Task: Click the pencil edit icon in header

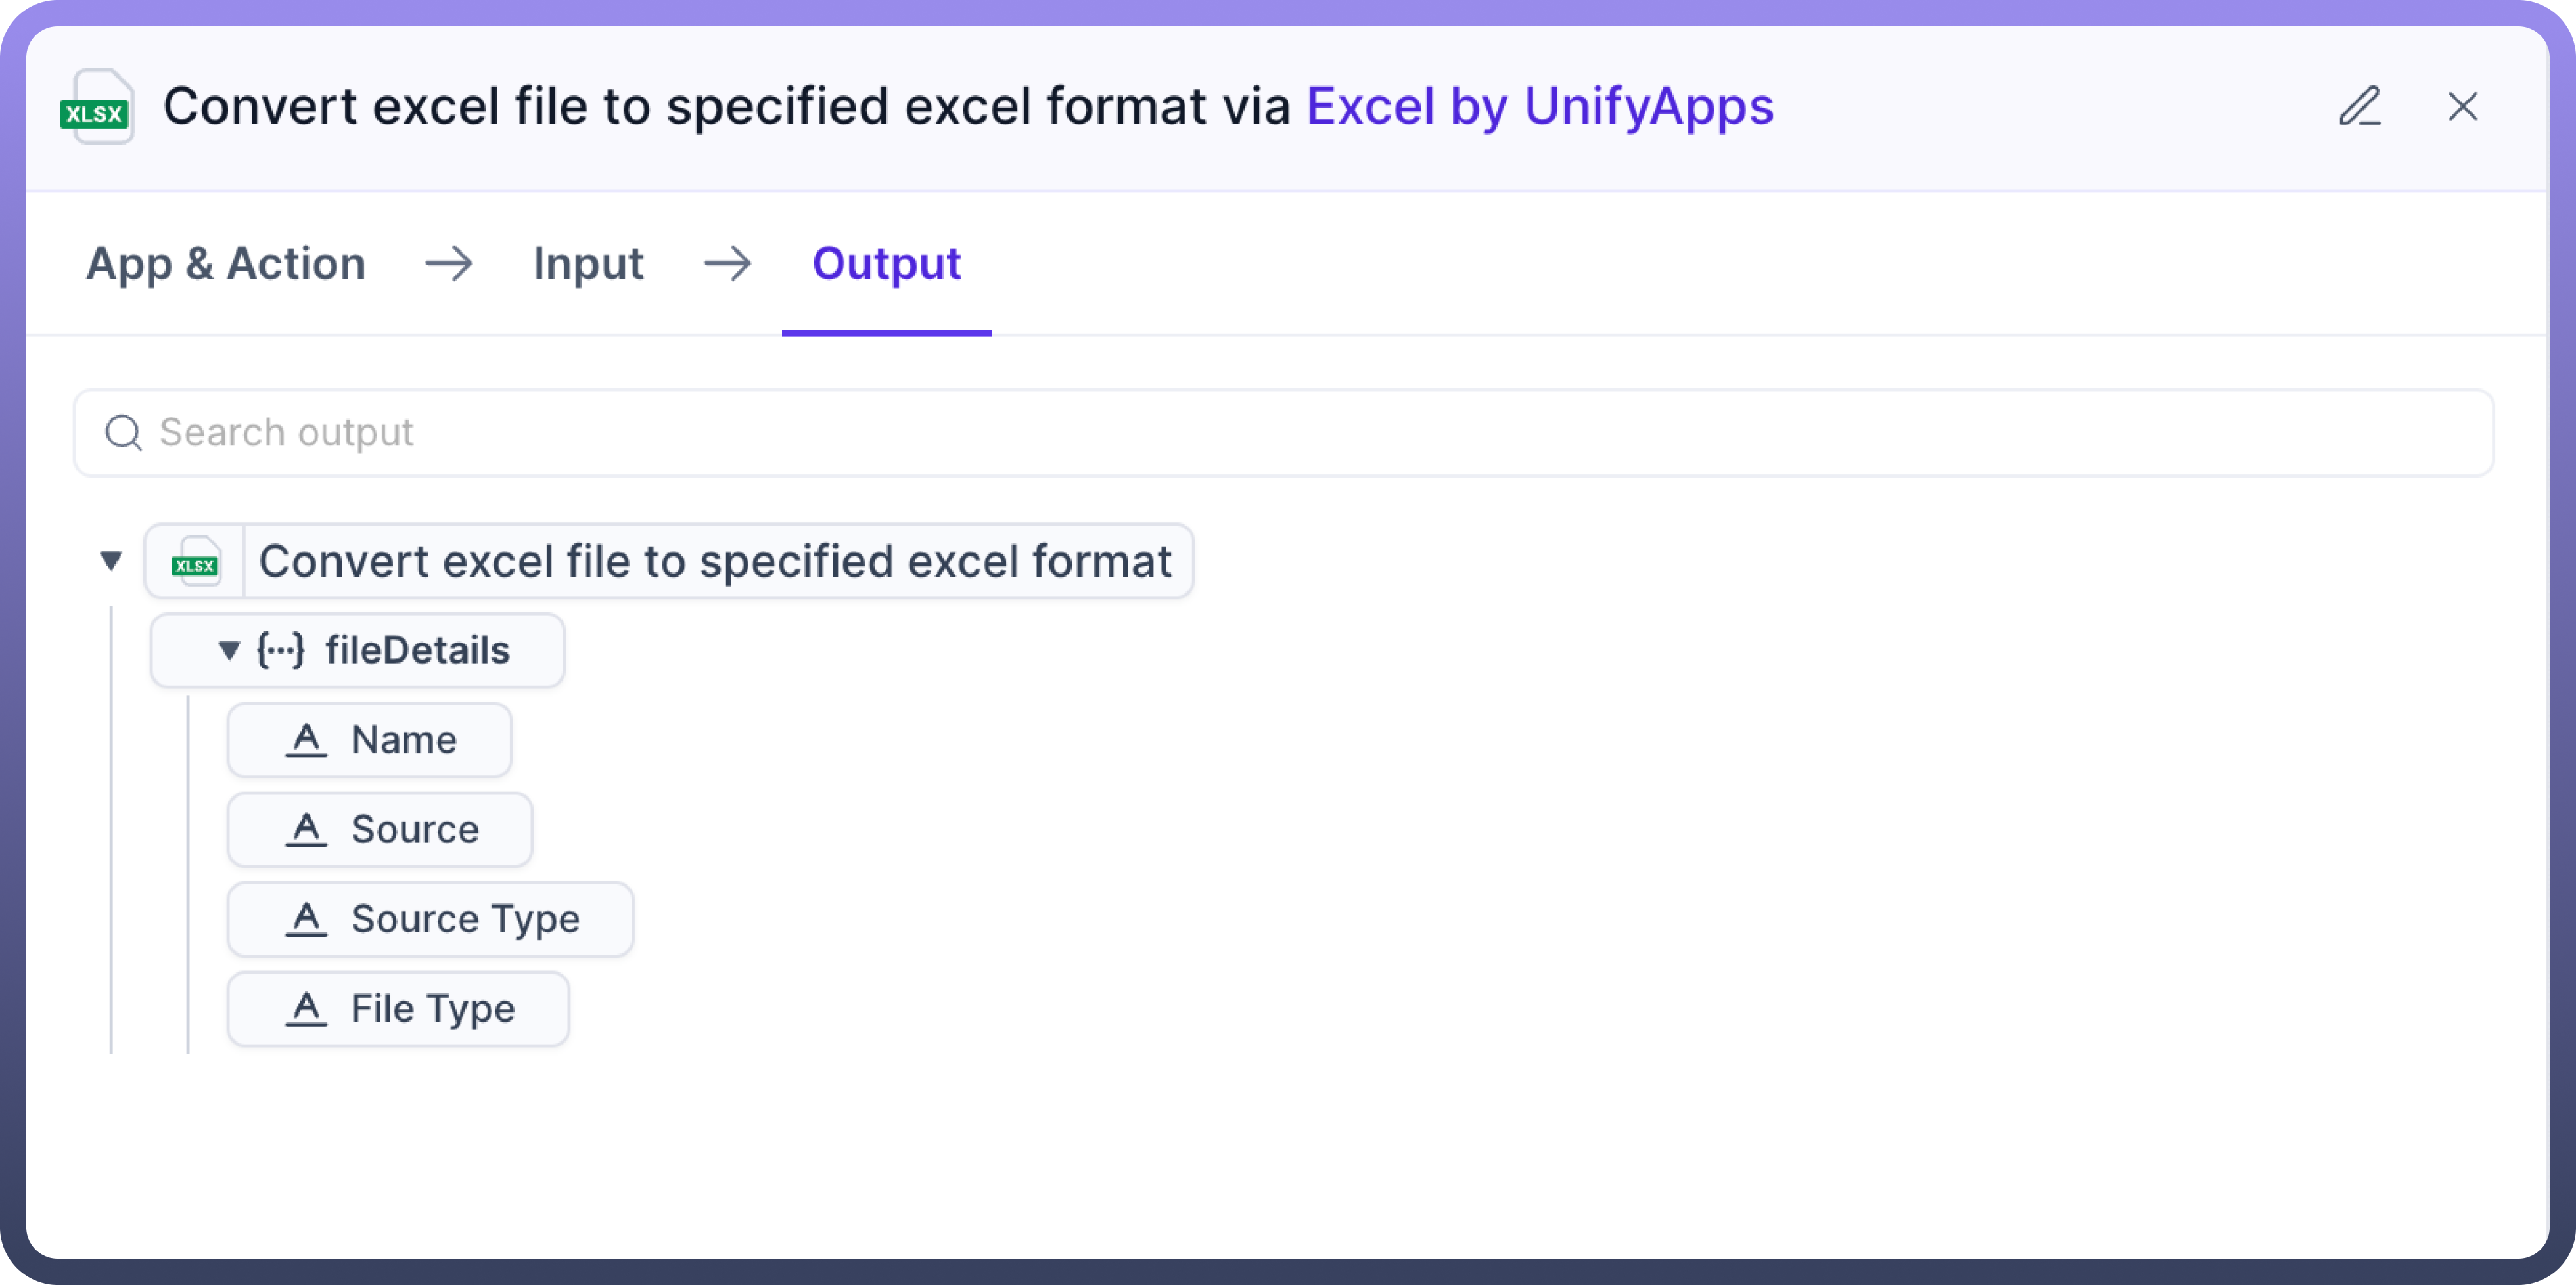Action: pos(2360,106)
